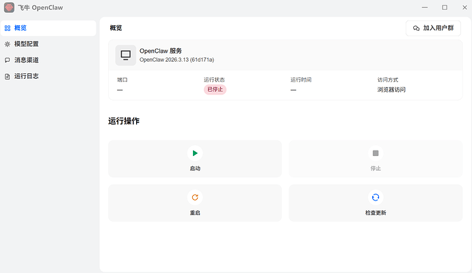Click the 加入用户群 button
This screenshot has height=273, width=472.
pyautogui.click(x=433, y=28)
